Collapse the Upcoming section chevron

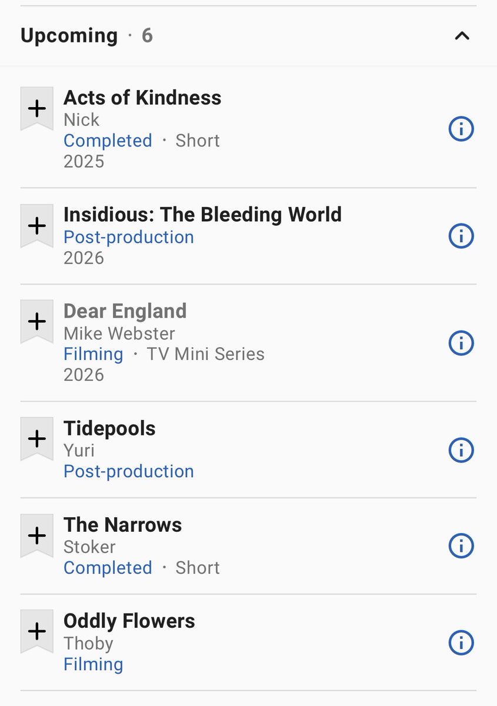[462, 36]
